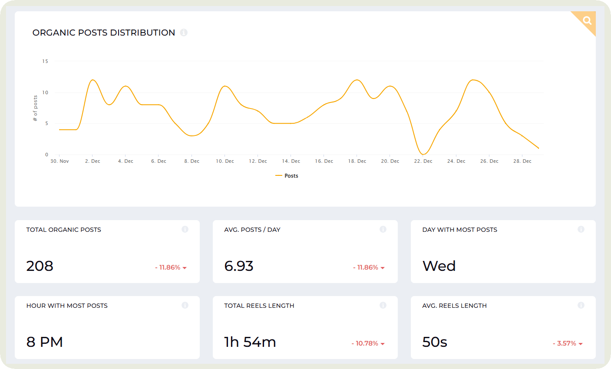
Task: Click the magnifying glass zoom icon in corner
Action: 587,20
